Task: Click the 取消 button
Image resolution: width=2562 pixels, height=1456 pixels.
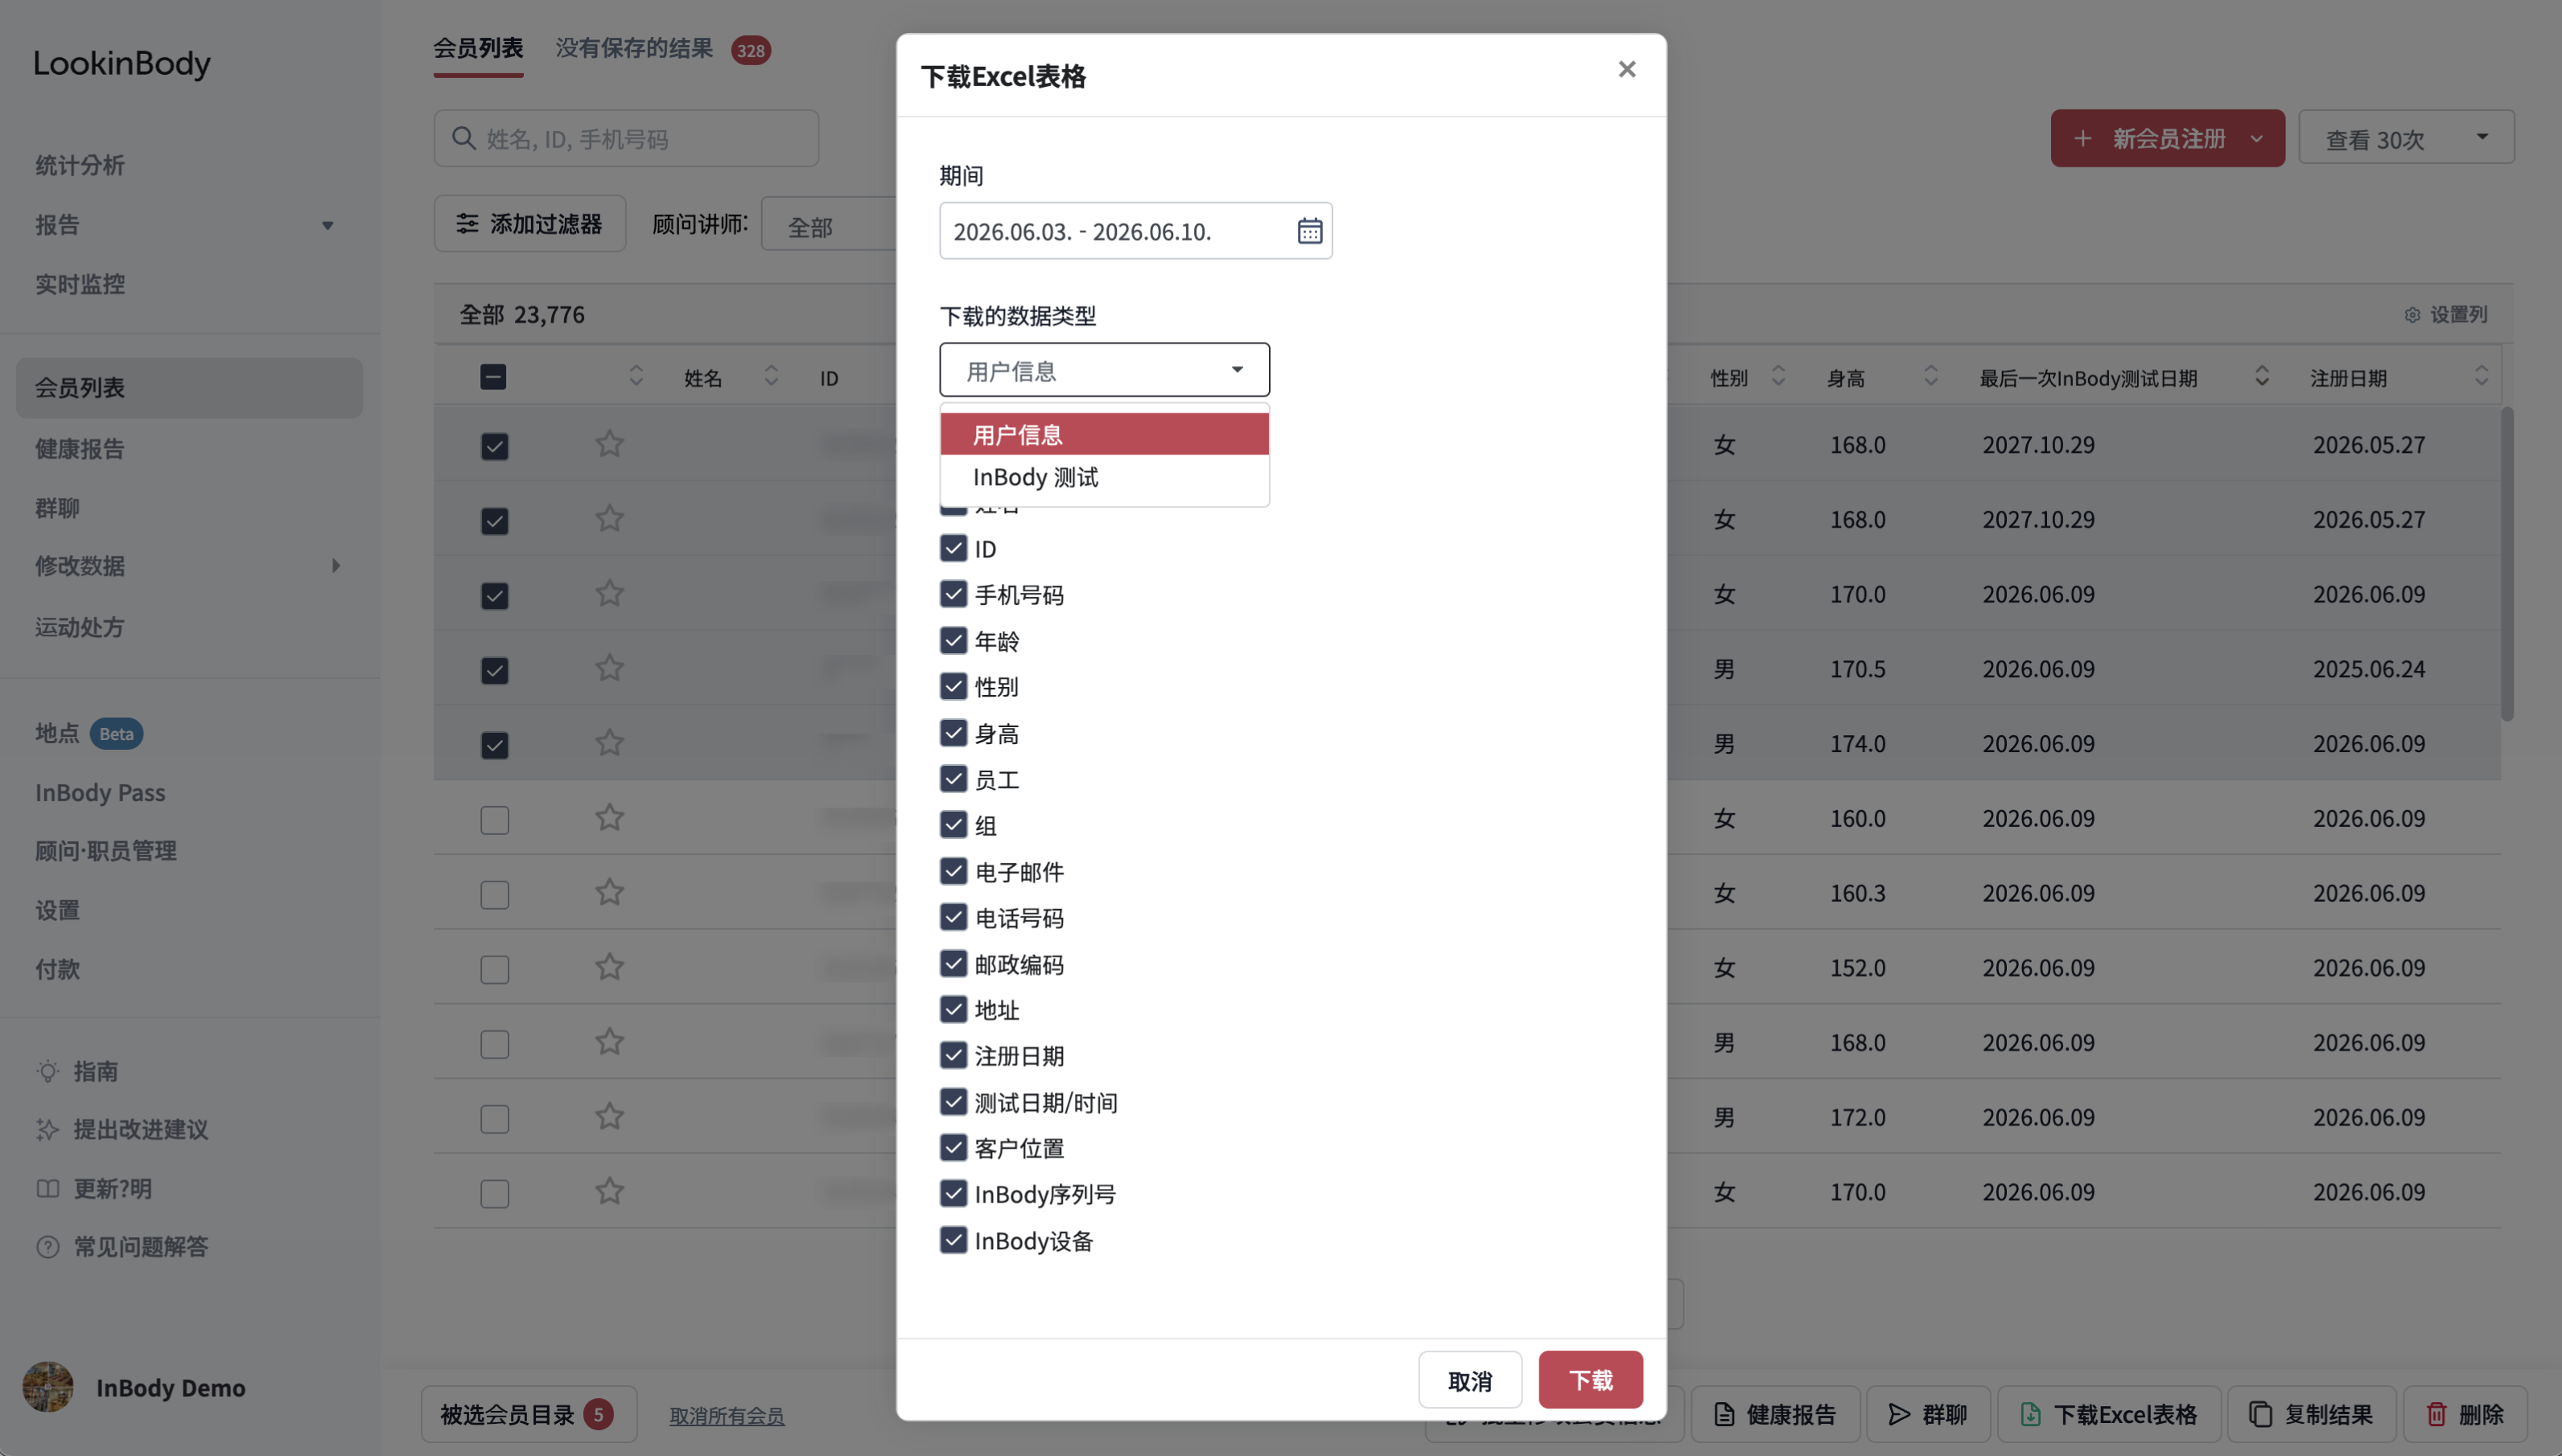Action: pos(1470,1380)
